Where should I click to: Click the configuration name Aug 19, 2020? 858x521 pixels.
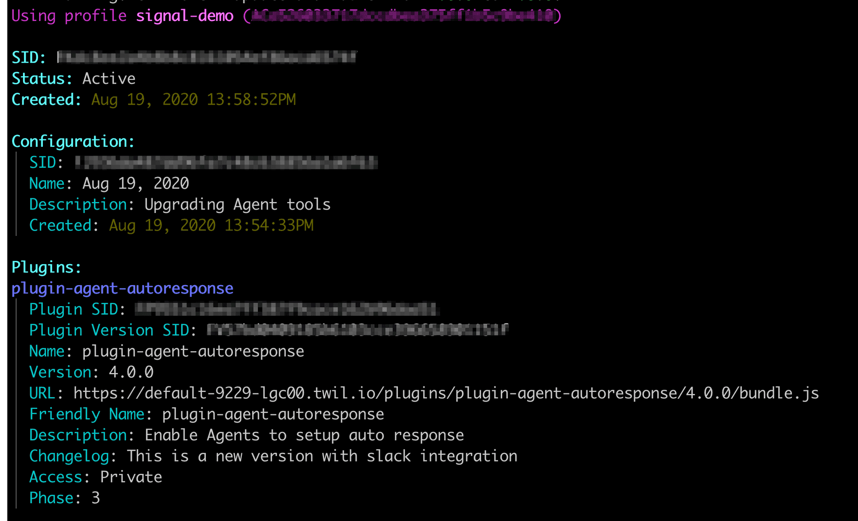click(136, 184)
